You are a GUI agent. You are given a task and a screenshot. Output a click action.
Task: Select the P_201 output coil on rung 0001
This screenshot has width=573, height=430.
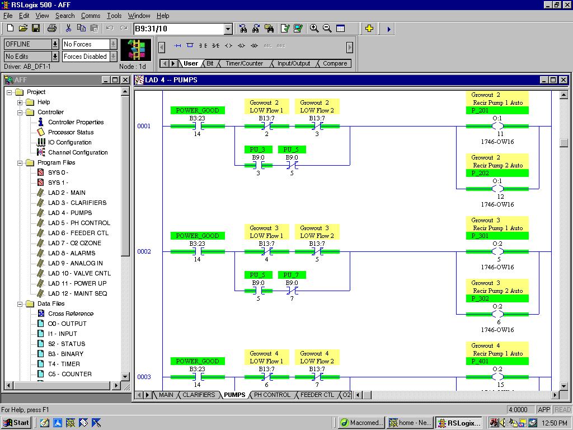coord(497,126)
